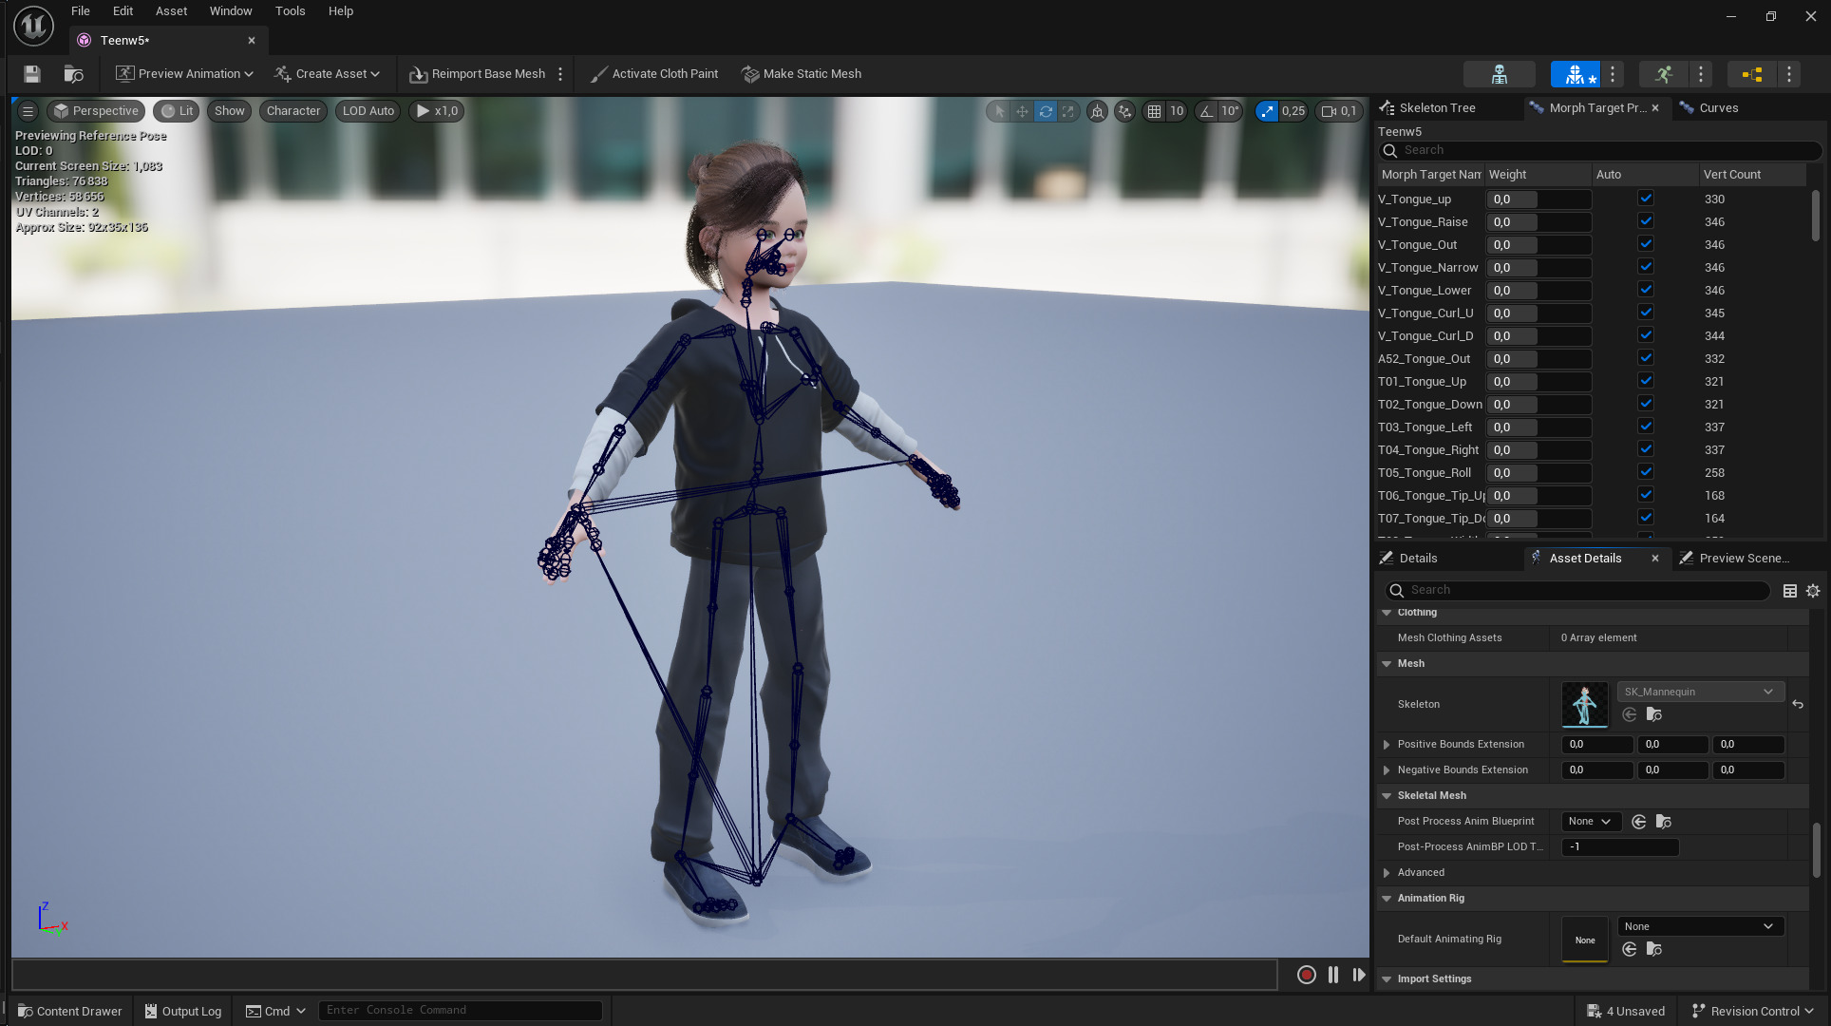Select the rotate objects tool in viewport
1831x1026 pixels.
[x=1046, y=111]
